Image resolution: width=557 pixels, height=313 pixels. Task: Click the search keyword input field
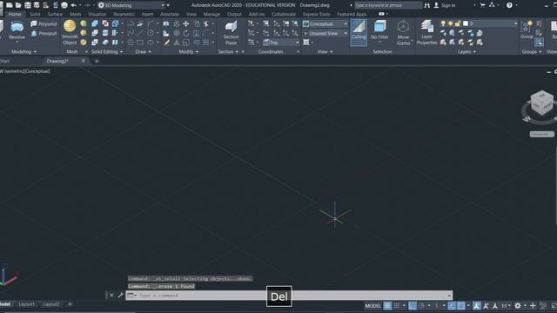pos(388,5)
